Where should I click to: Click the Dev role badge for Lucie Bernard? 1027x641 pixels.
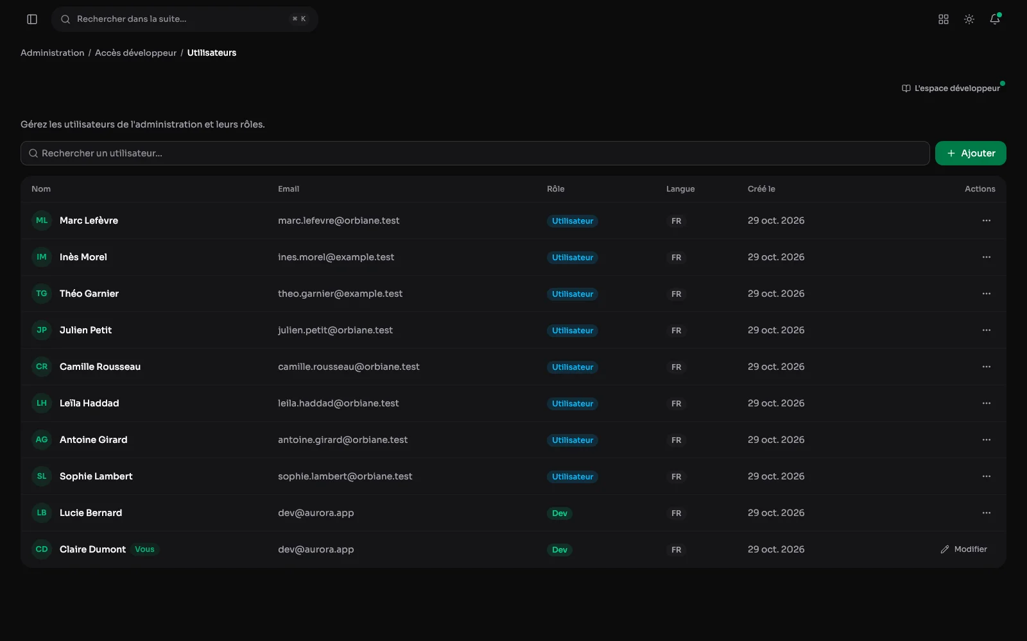click(x=560, y=513)
